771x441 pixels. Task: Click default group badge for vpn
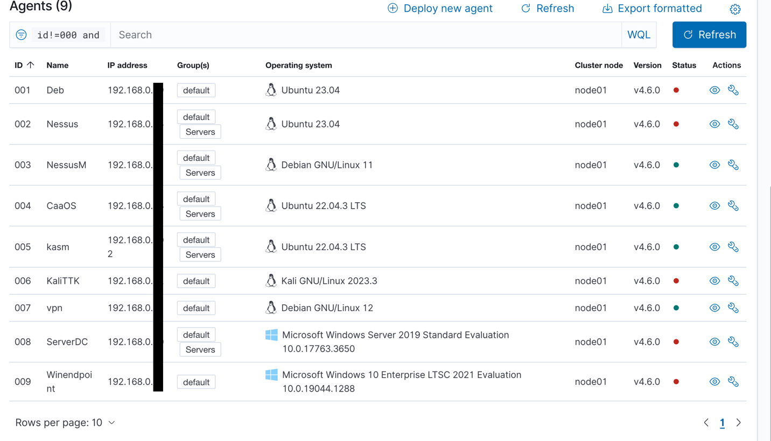197,308
